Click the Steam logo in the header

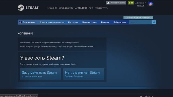coord(28,8)
